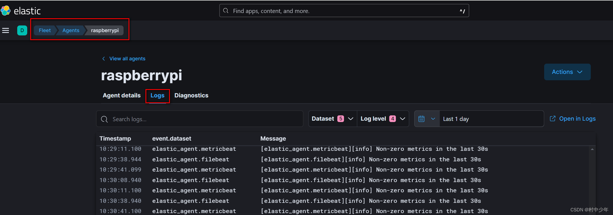Go to the Agents breadcrumb
The width and height of the screenshot is (613, 215).
coord(71,30)
